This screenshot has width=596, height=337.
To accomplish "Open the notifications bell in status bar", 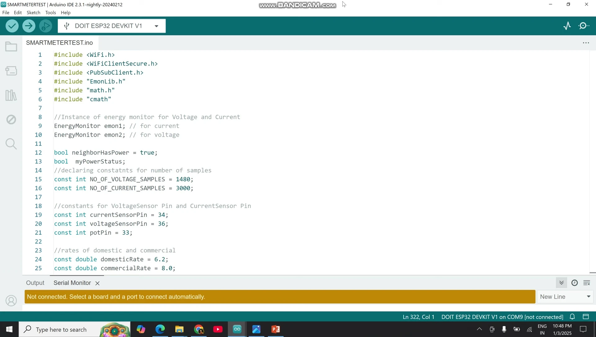I will coord(572,317).
